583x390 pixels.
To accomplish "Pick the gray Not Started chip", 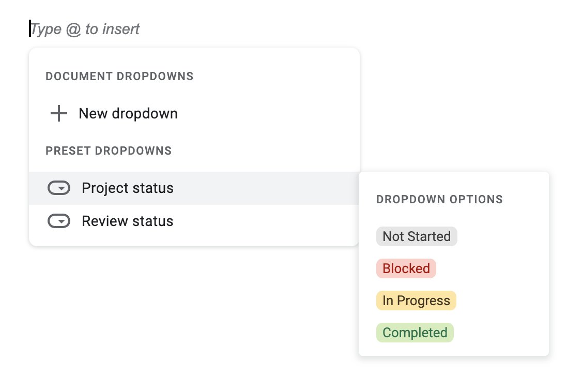I will pos(417,236).
